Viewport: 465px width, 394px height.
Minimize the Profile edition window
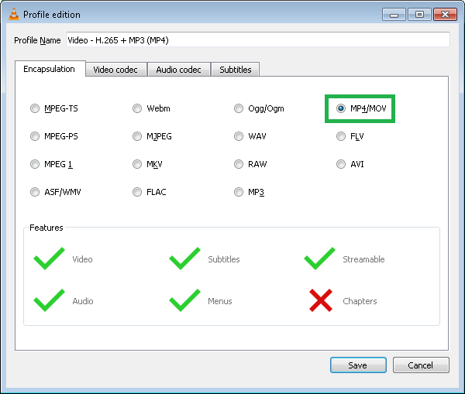click(394, 15)
